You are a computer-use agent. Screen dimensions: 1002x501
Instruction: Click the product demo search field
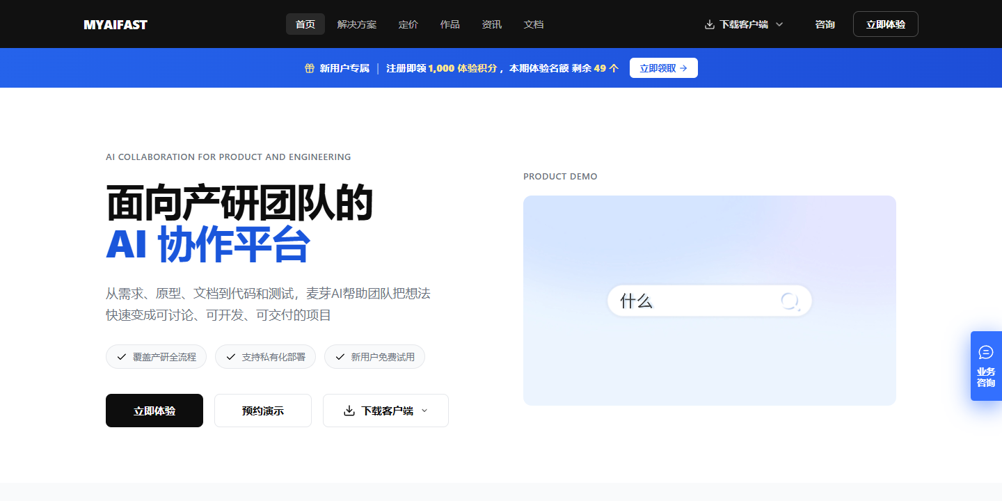point(710,301)
